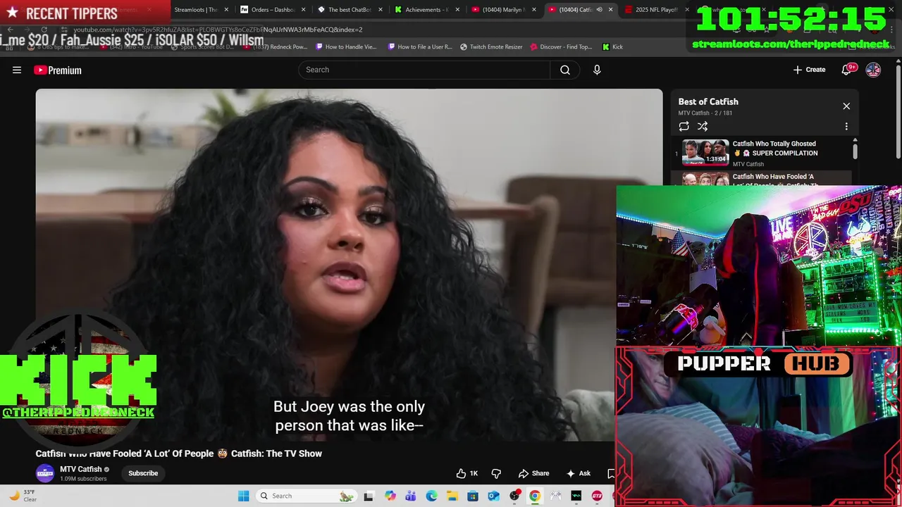Start voice search with the microphone
The height and width of the screenshot is (507, 902).
pos(597,70)
